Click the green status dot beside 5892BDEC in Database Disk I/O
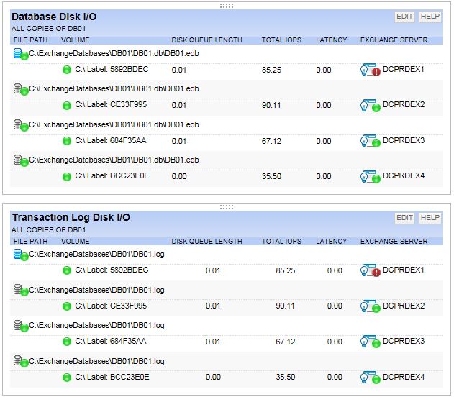 (67, 70)
